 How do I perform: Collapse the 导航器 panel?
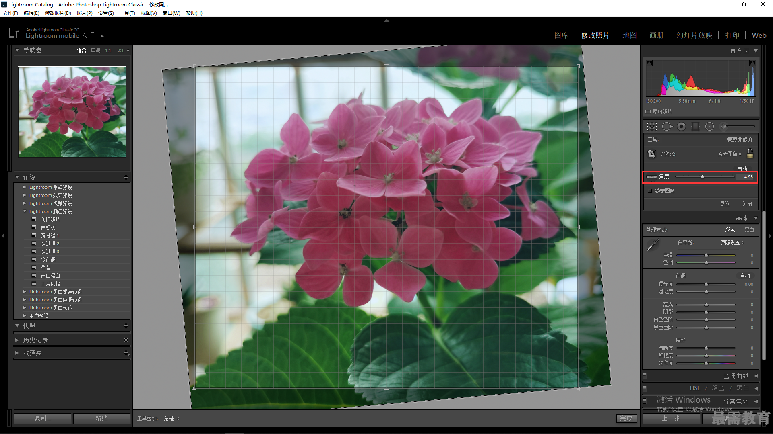pyautogui.click(x=17, y=50)
